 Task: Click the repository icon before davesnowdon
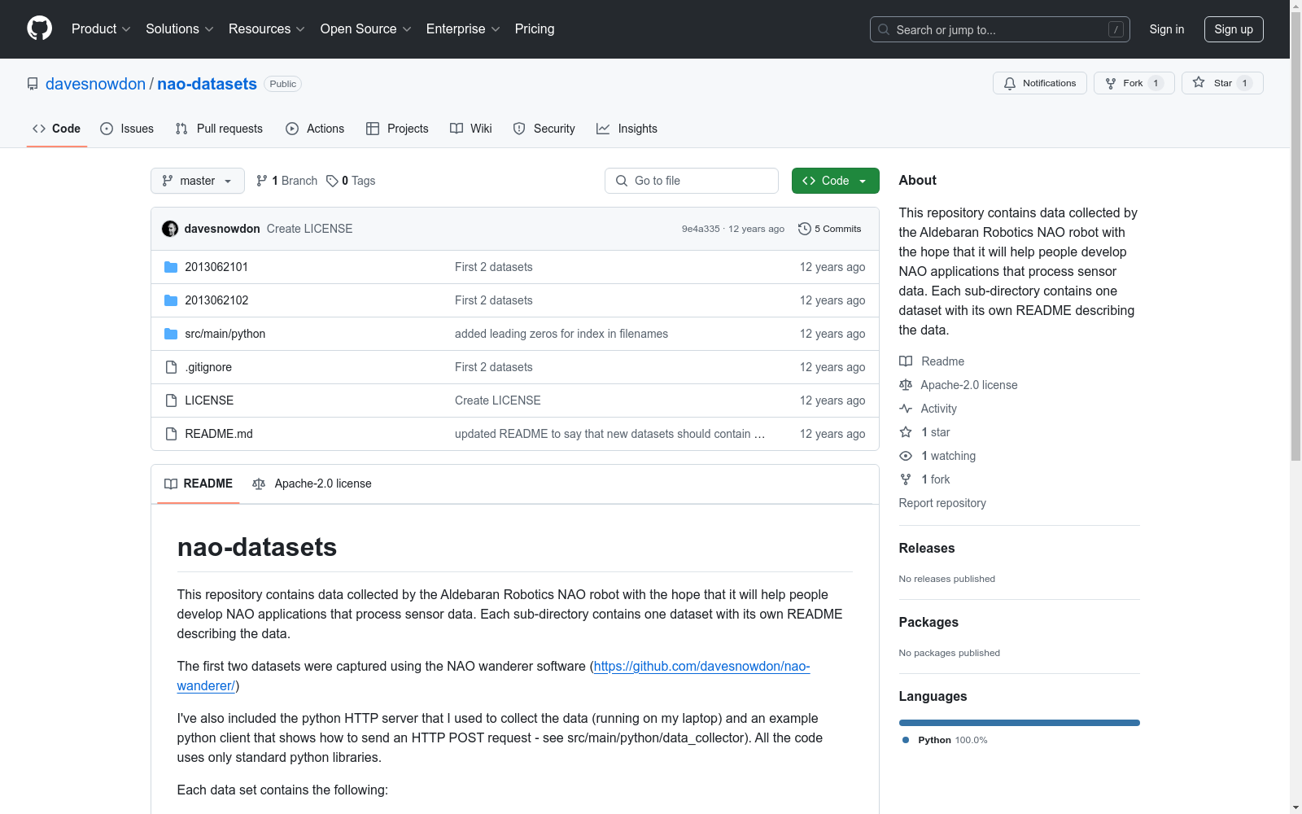(33, 84)
